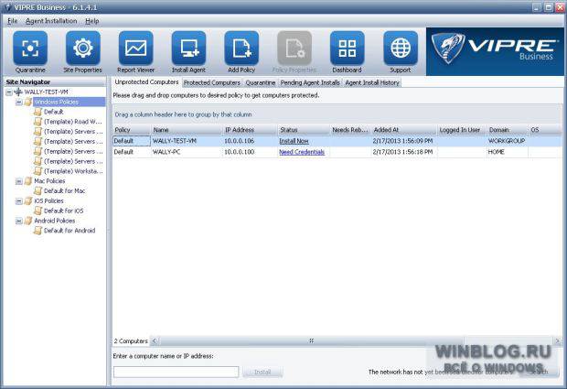Click the VIPRE icon in title bar

tap(8, 7)
